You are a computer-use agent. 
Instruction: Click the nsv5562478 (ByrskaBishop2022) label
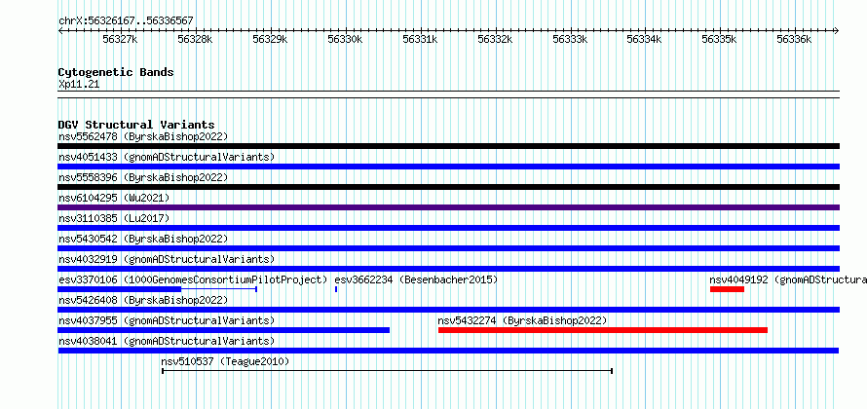[143, 136]
